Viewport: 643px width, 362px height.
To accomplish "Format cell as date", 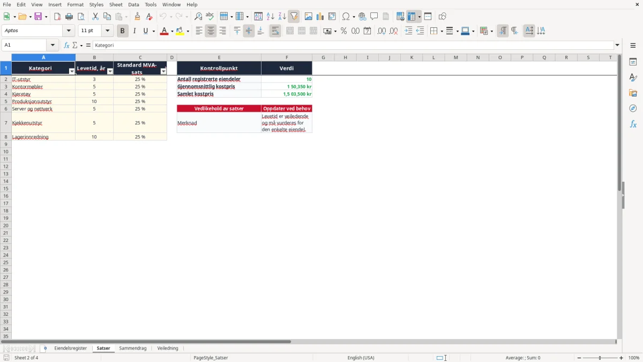I will 367,31.
